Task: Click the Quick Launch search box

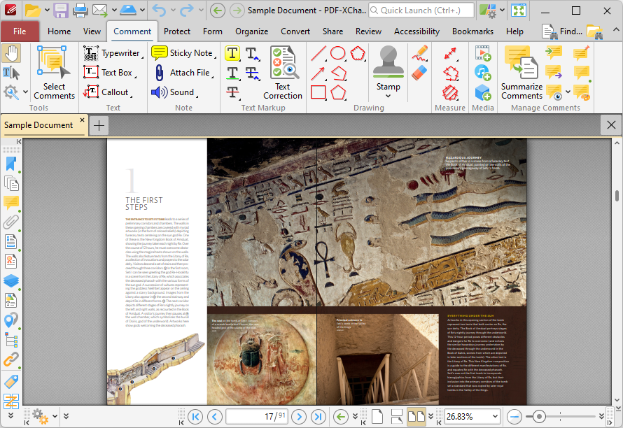Action: pos(421,10)
